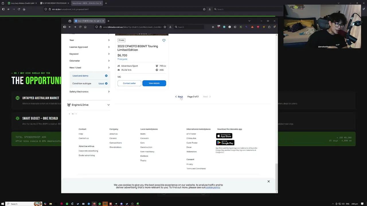Open the footer 'Caravans' link

coord(144,138)
